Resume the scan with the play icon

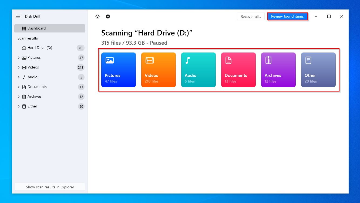(108, 17)
